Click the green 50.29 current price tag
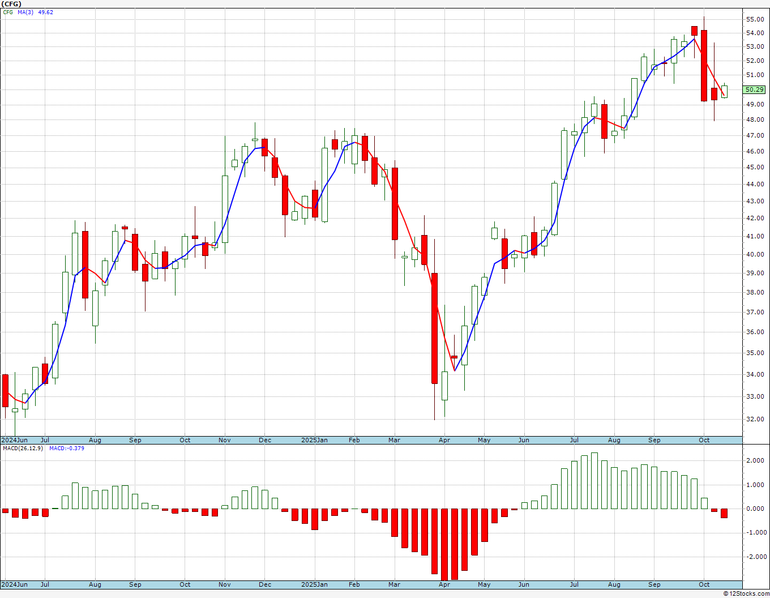The height and width of the screenshot is (598, 770). point(755,89)
